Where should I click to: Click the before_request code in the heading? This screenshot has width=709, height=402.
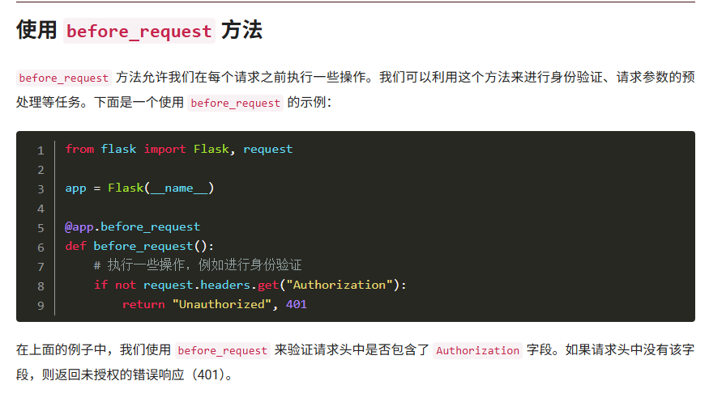coord(139,32)
